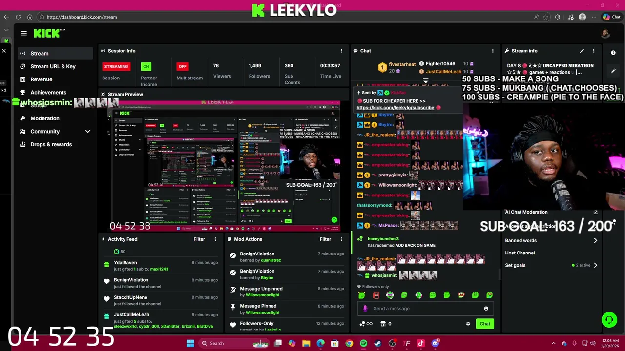
Task: Open banned user quanlatrez link
Action: (271, 260)
